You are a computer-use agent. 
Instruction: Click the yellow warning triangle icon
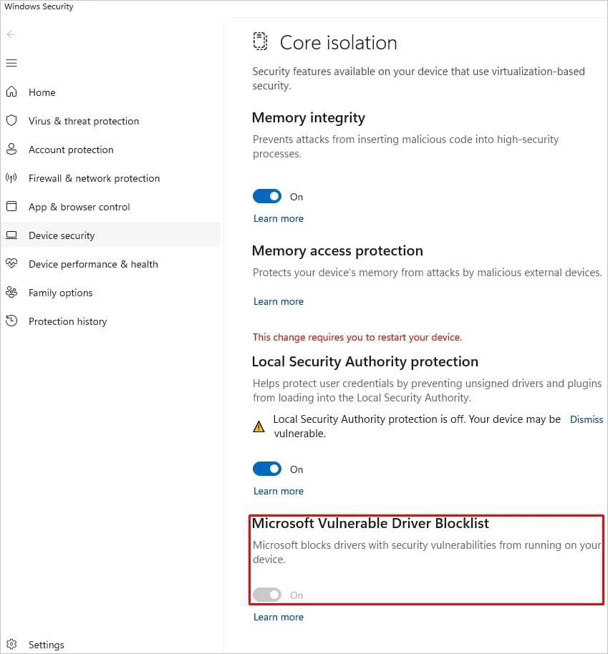259,427
